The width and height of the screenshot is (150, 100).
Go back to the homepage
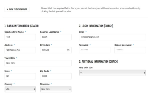(x=17, y=9)
